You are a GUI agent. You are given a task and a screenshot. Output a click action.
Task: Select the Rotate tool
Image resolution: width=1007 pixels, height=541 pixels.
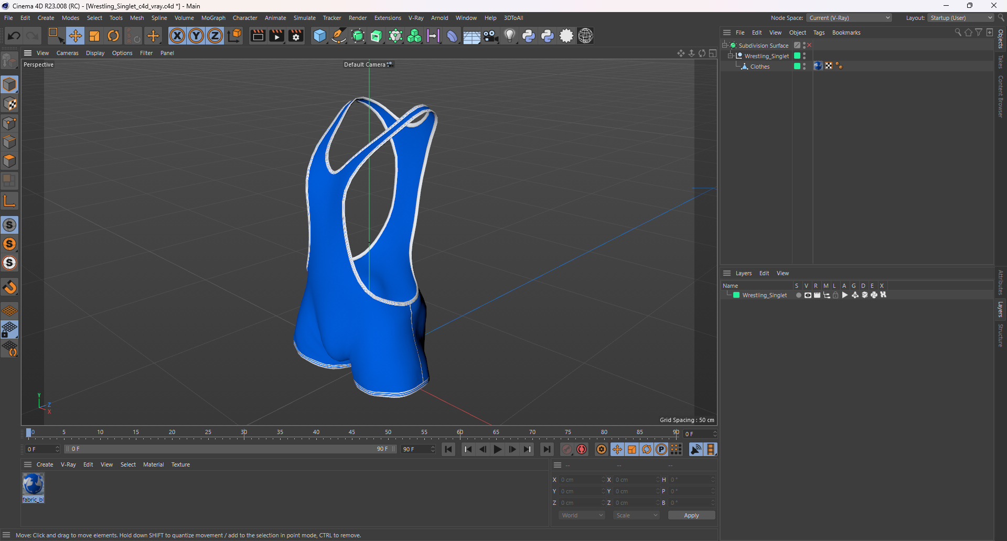[113, 36]
